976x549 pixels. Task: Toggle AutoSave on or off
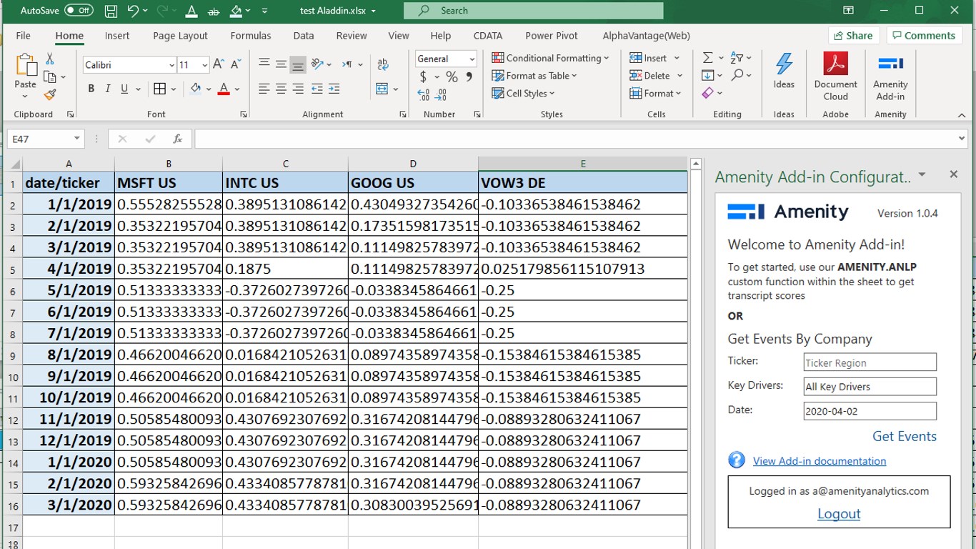click(78, 11)
